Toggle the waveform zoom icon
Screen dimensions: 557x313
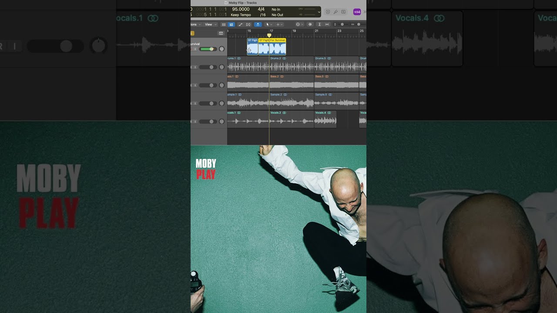pos(310,24)
